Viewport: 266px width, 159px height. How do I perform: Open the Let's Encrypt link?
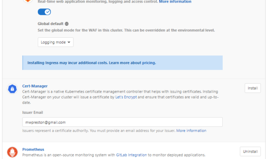pyautogui.click(x=126, y=97)
